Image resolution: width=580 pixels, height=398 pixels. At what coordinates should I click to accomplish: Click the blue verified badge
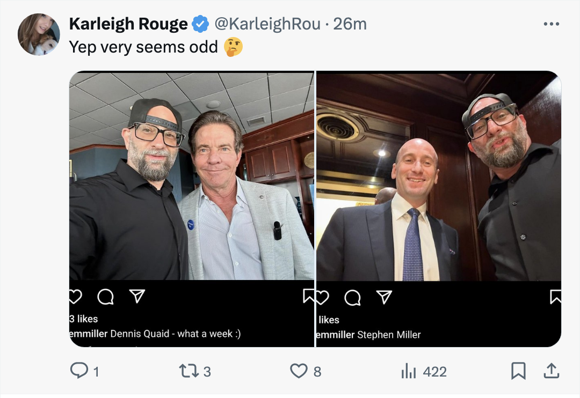[x=201, y=24]
